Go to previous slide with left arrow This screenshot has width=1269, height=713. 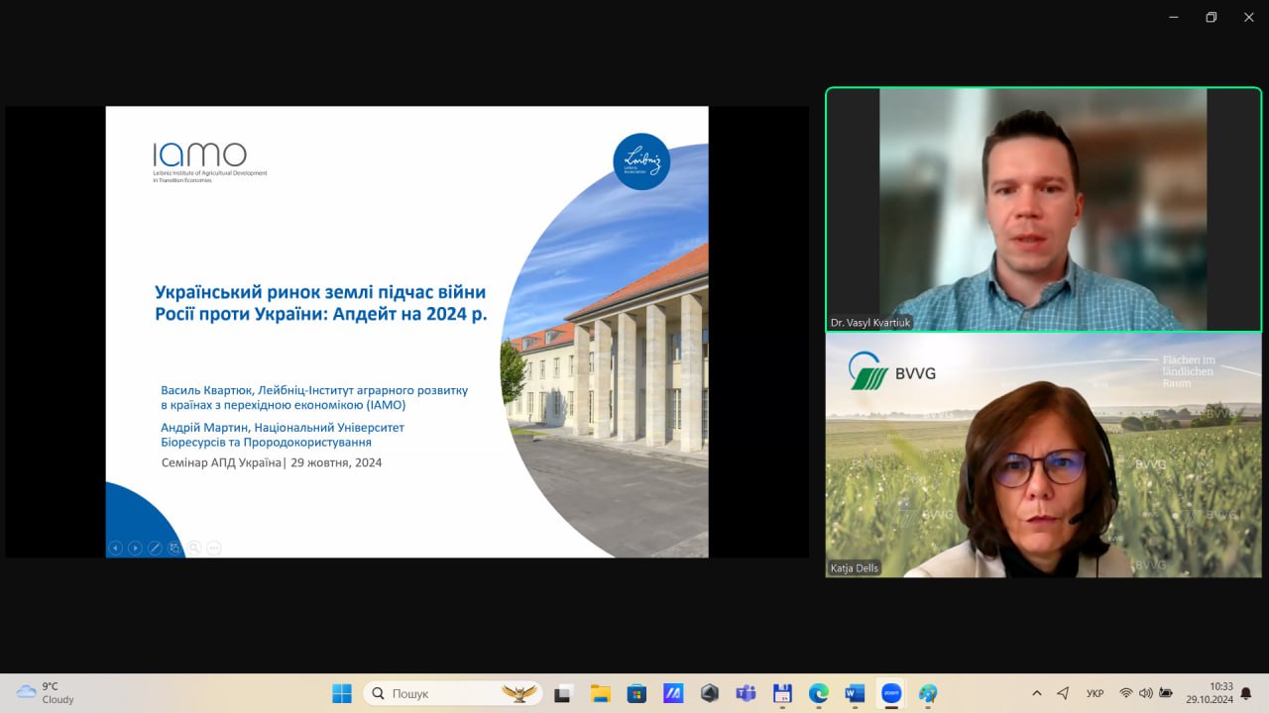tap(115, 548)
